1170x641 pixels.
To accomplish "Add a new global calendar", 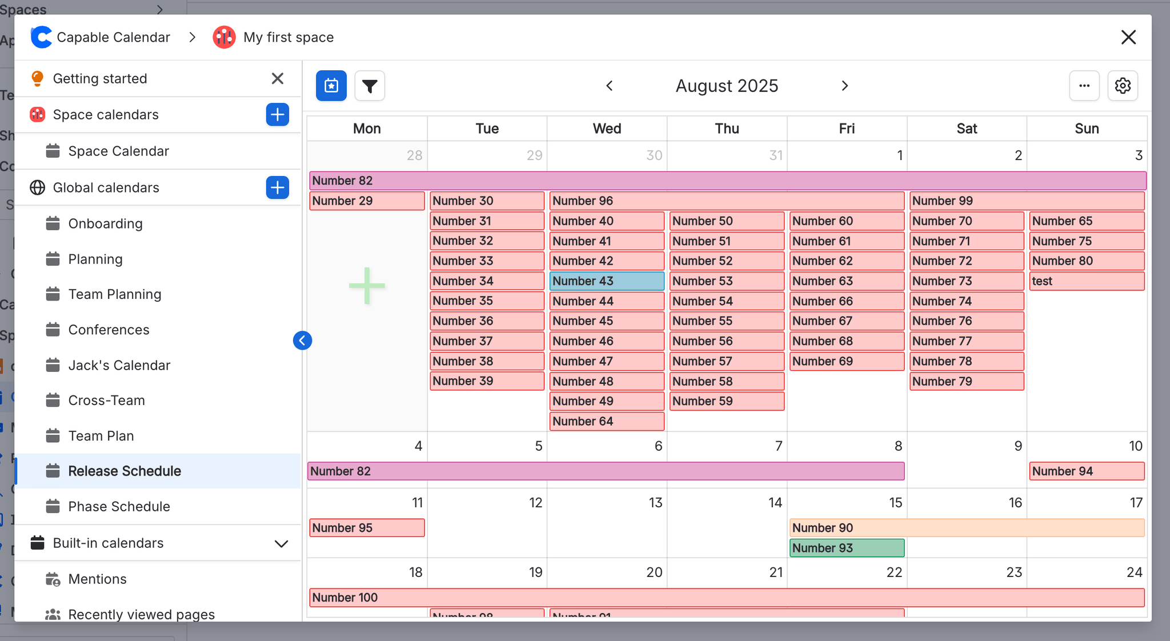I will click(277, 187).
